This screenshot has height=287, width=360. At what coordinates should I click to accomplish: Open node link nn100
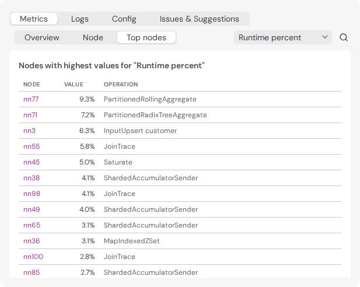[x=33, y=257]
